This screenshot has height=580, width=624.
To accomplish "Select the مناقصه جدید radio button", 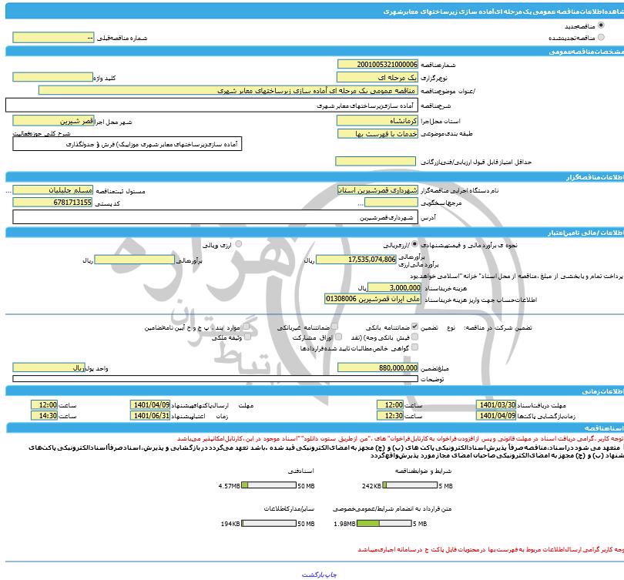I will [600, 25].
